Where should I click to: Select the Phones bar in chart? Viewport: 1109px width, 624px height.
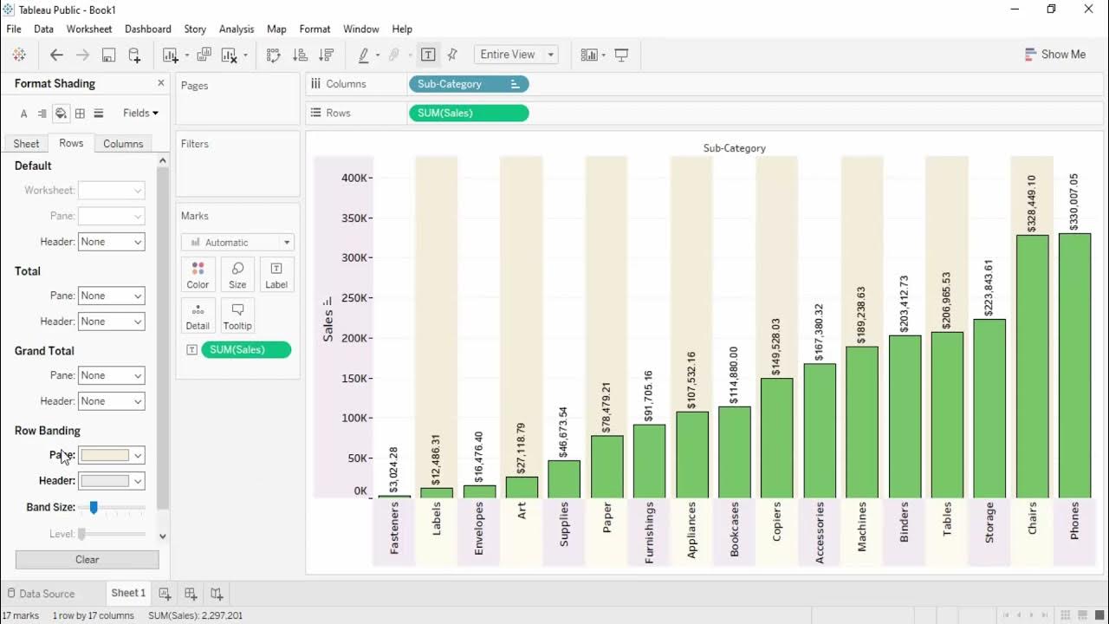click(1074, 365)
